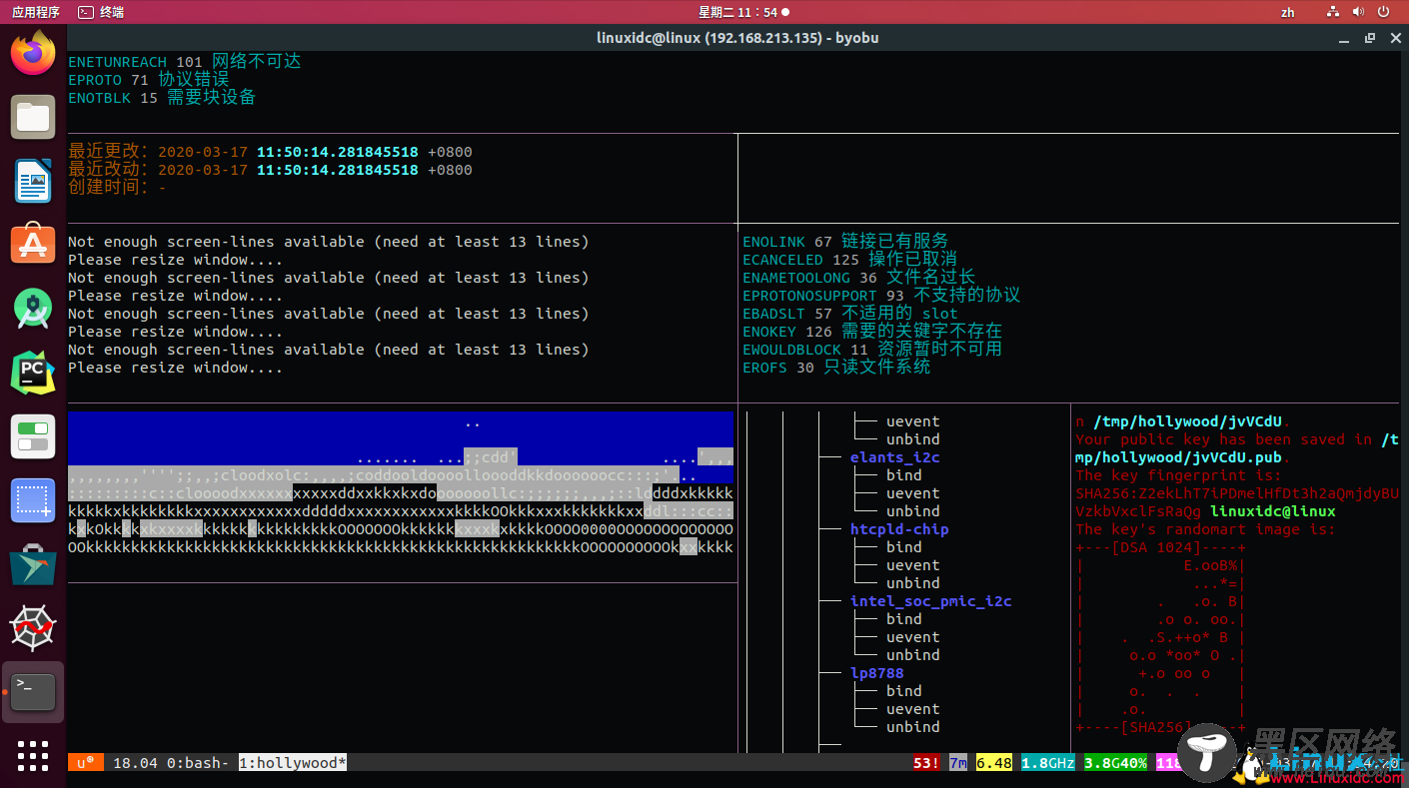Viewport: 1409px width, 788px height.
Task: Launch Firefox from the dock
Action: pyautogui.click(x=33, y=53)
